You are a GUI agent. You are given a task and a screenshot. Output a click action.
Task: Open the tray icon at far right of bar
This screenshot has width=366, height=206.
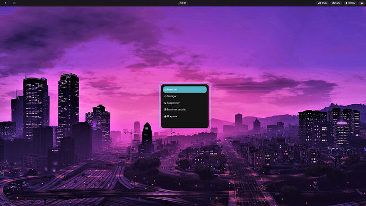[x=362, y=3]
